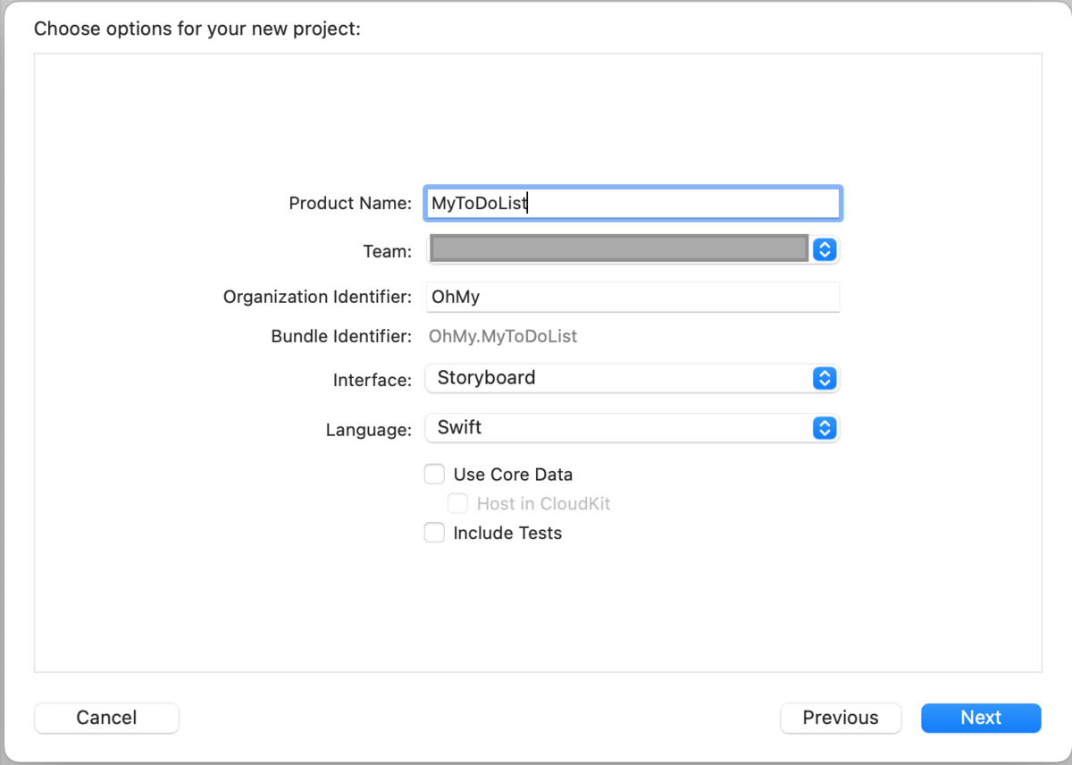This screenshot has height=765, width=1072.
Task: Click the blue arrows on the Team popup
Action: tap(825, 249)
